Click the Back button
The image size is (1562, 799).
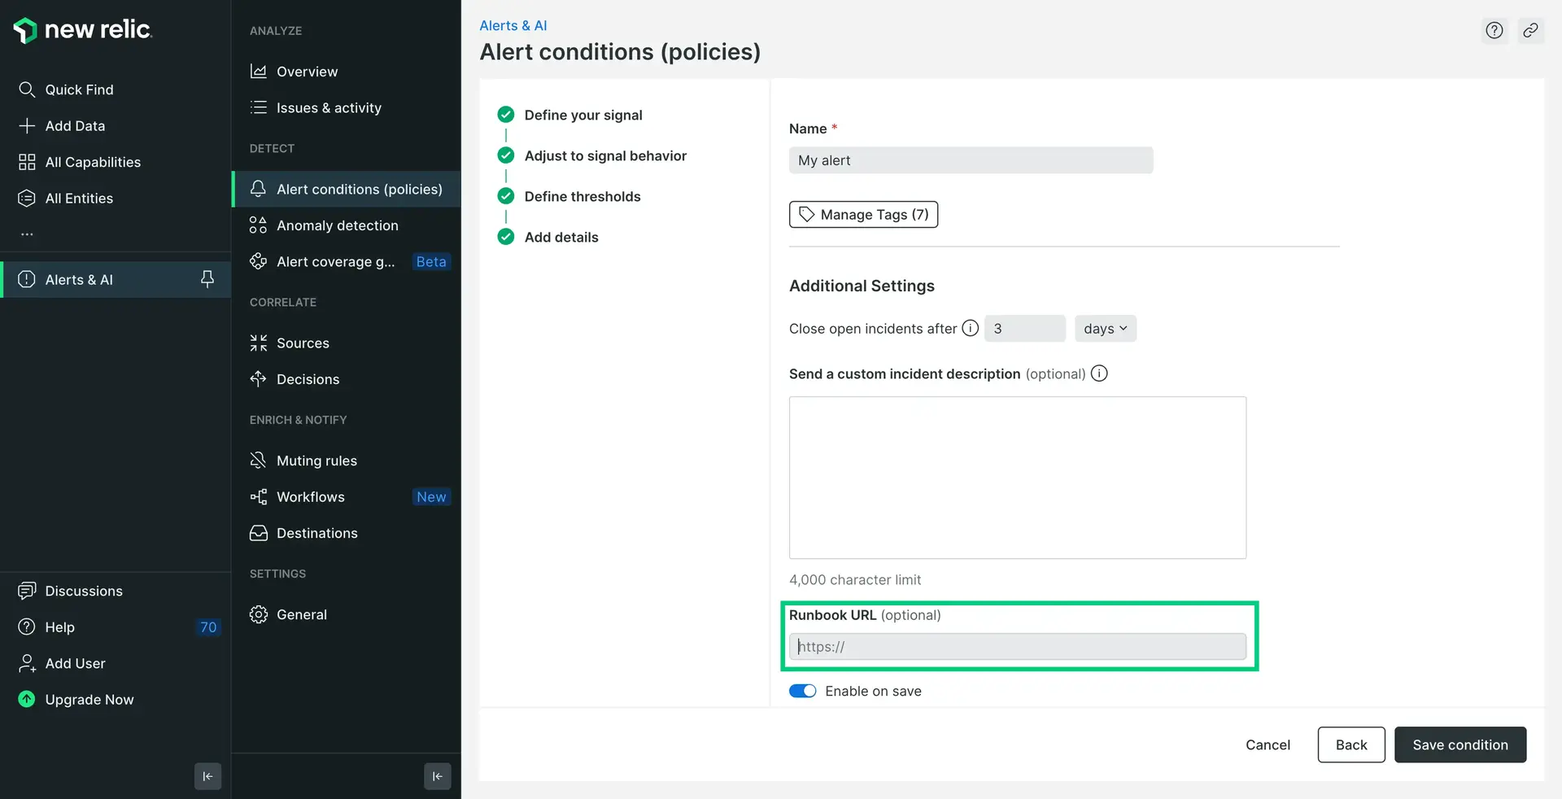[x=1351, y=744]
